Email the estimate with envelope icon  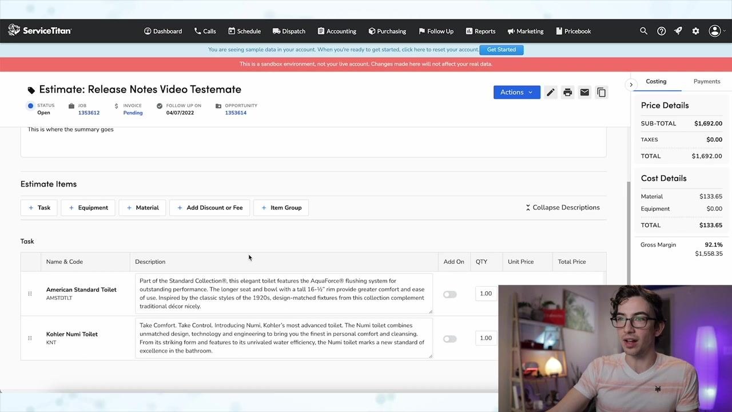tap(584, 92)
